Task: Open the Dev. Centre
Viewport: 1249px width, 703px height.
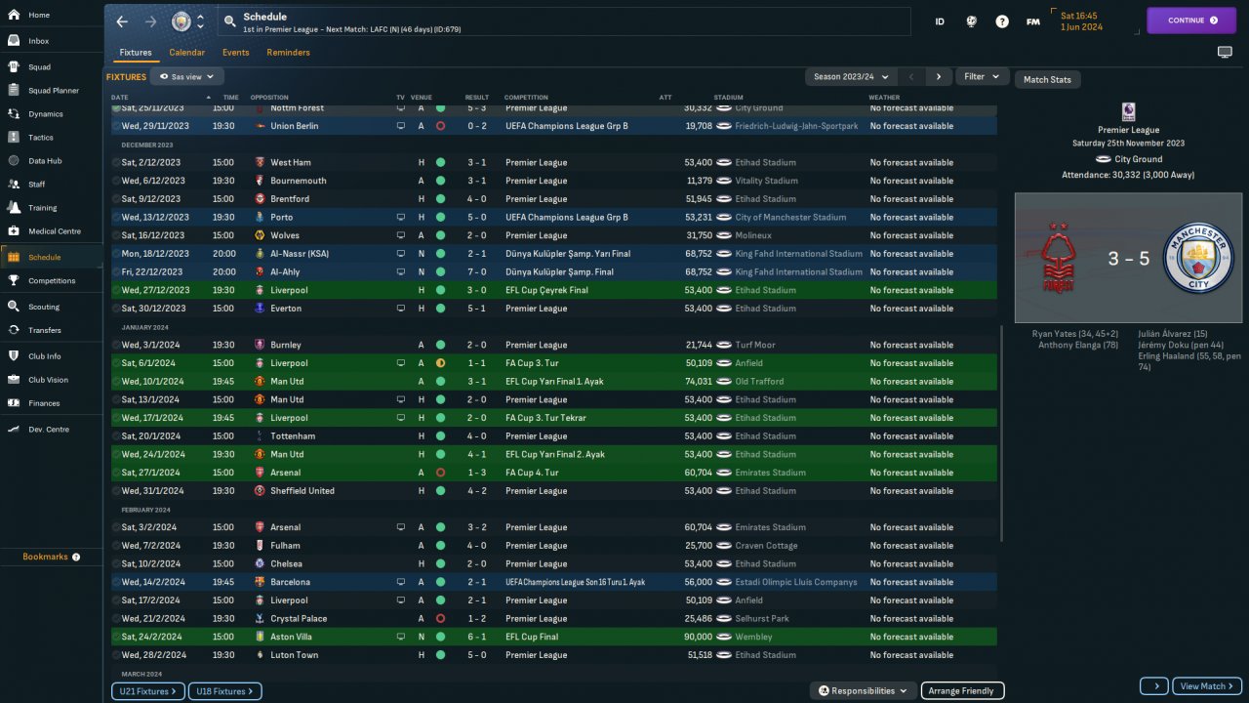Action: pyautogui.click(x=51, y=430)
